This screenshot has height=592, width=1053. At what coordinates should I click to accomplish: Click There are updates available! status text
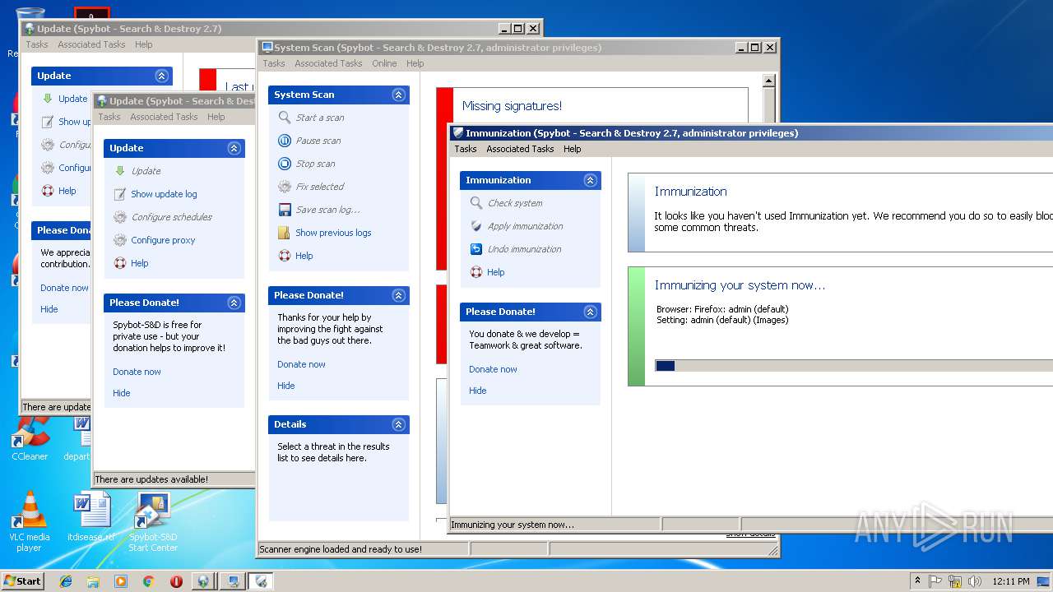coord(151,479)
